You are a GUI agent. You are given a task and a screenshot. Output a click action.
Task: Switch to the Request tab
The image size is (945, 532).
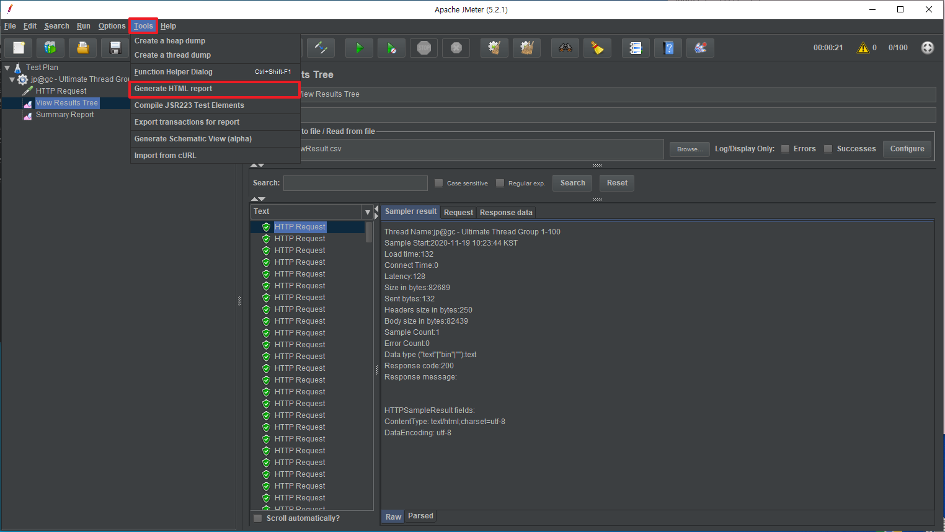[458, 213]
